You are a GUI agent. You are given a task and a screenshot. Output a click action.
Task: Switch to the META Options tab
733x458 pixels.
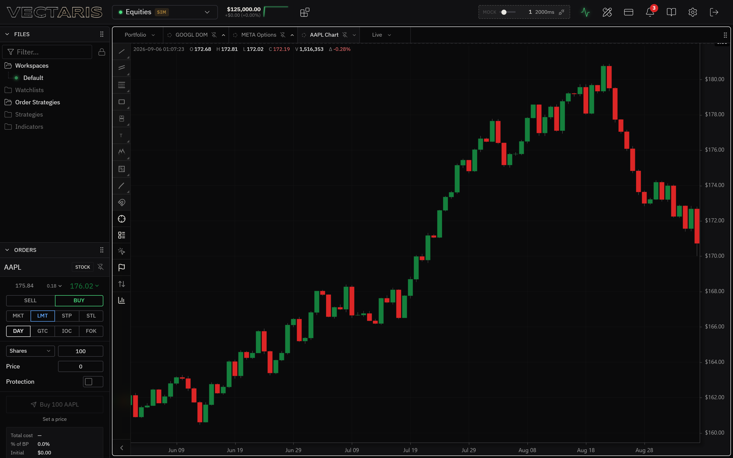click(259, 35)
